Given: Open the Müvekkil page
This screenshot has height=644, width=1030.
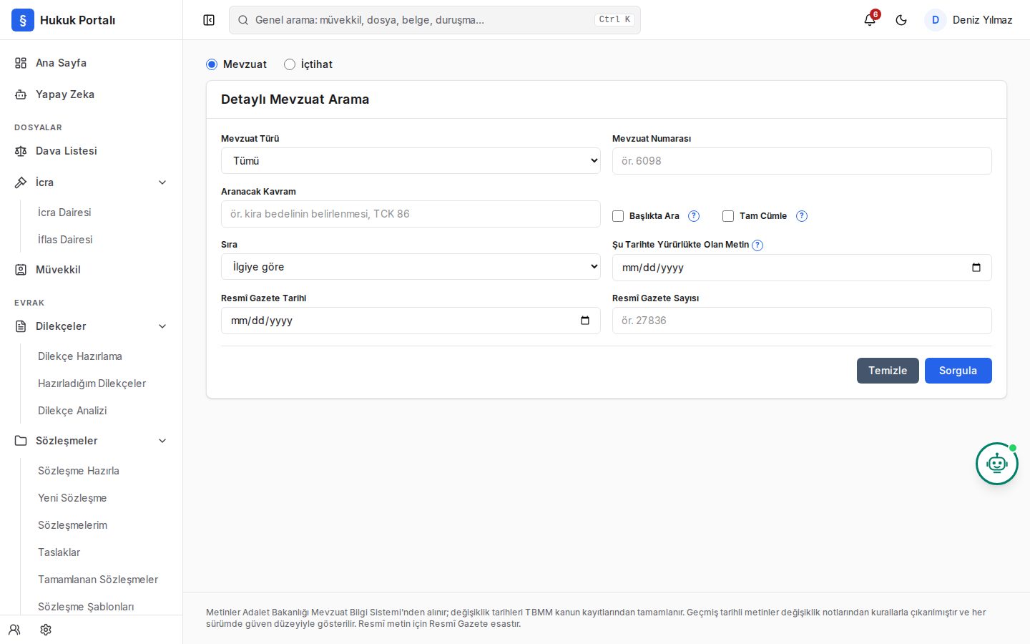Looking at the screenshot, I should click(91, 270).
